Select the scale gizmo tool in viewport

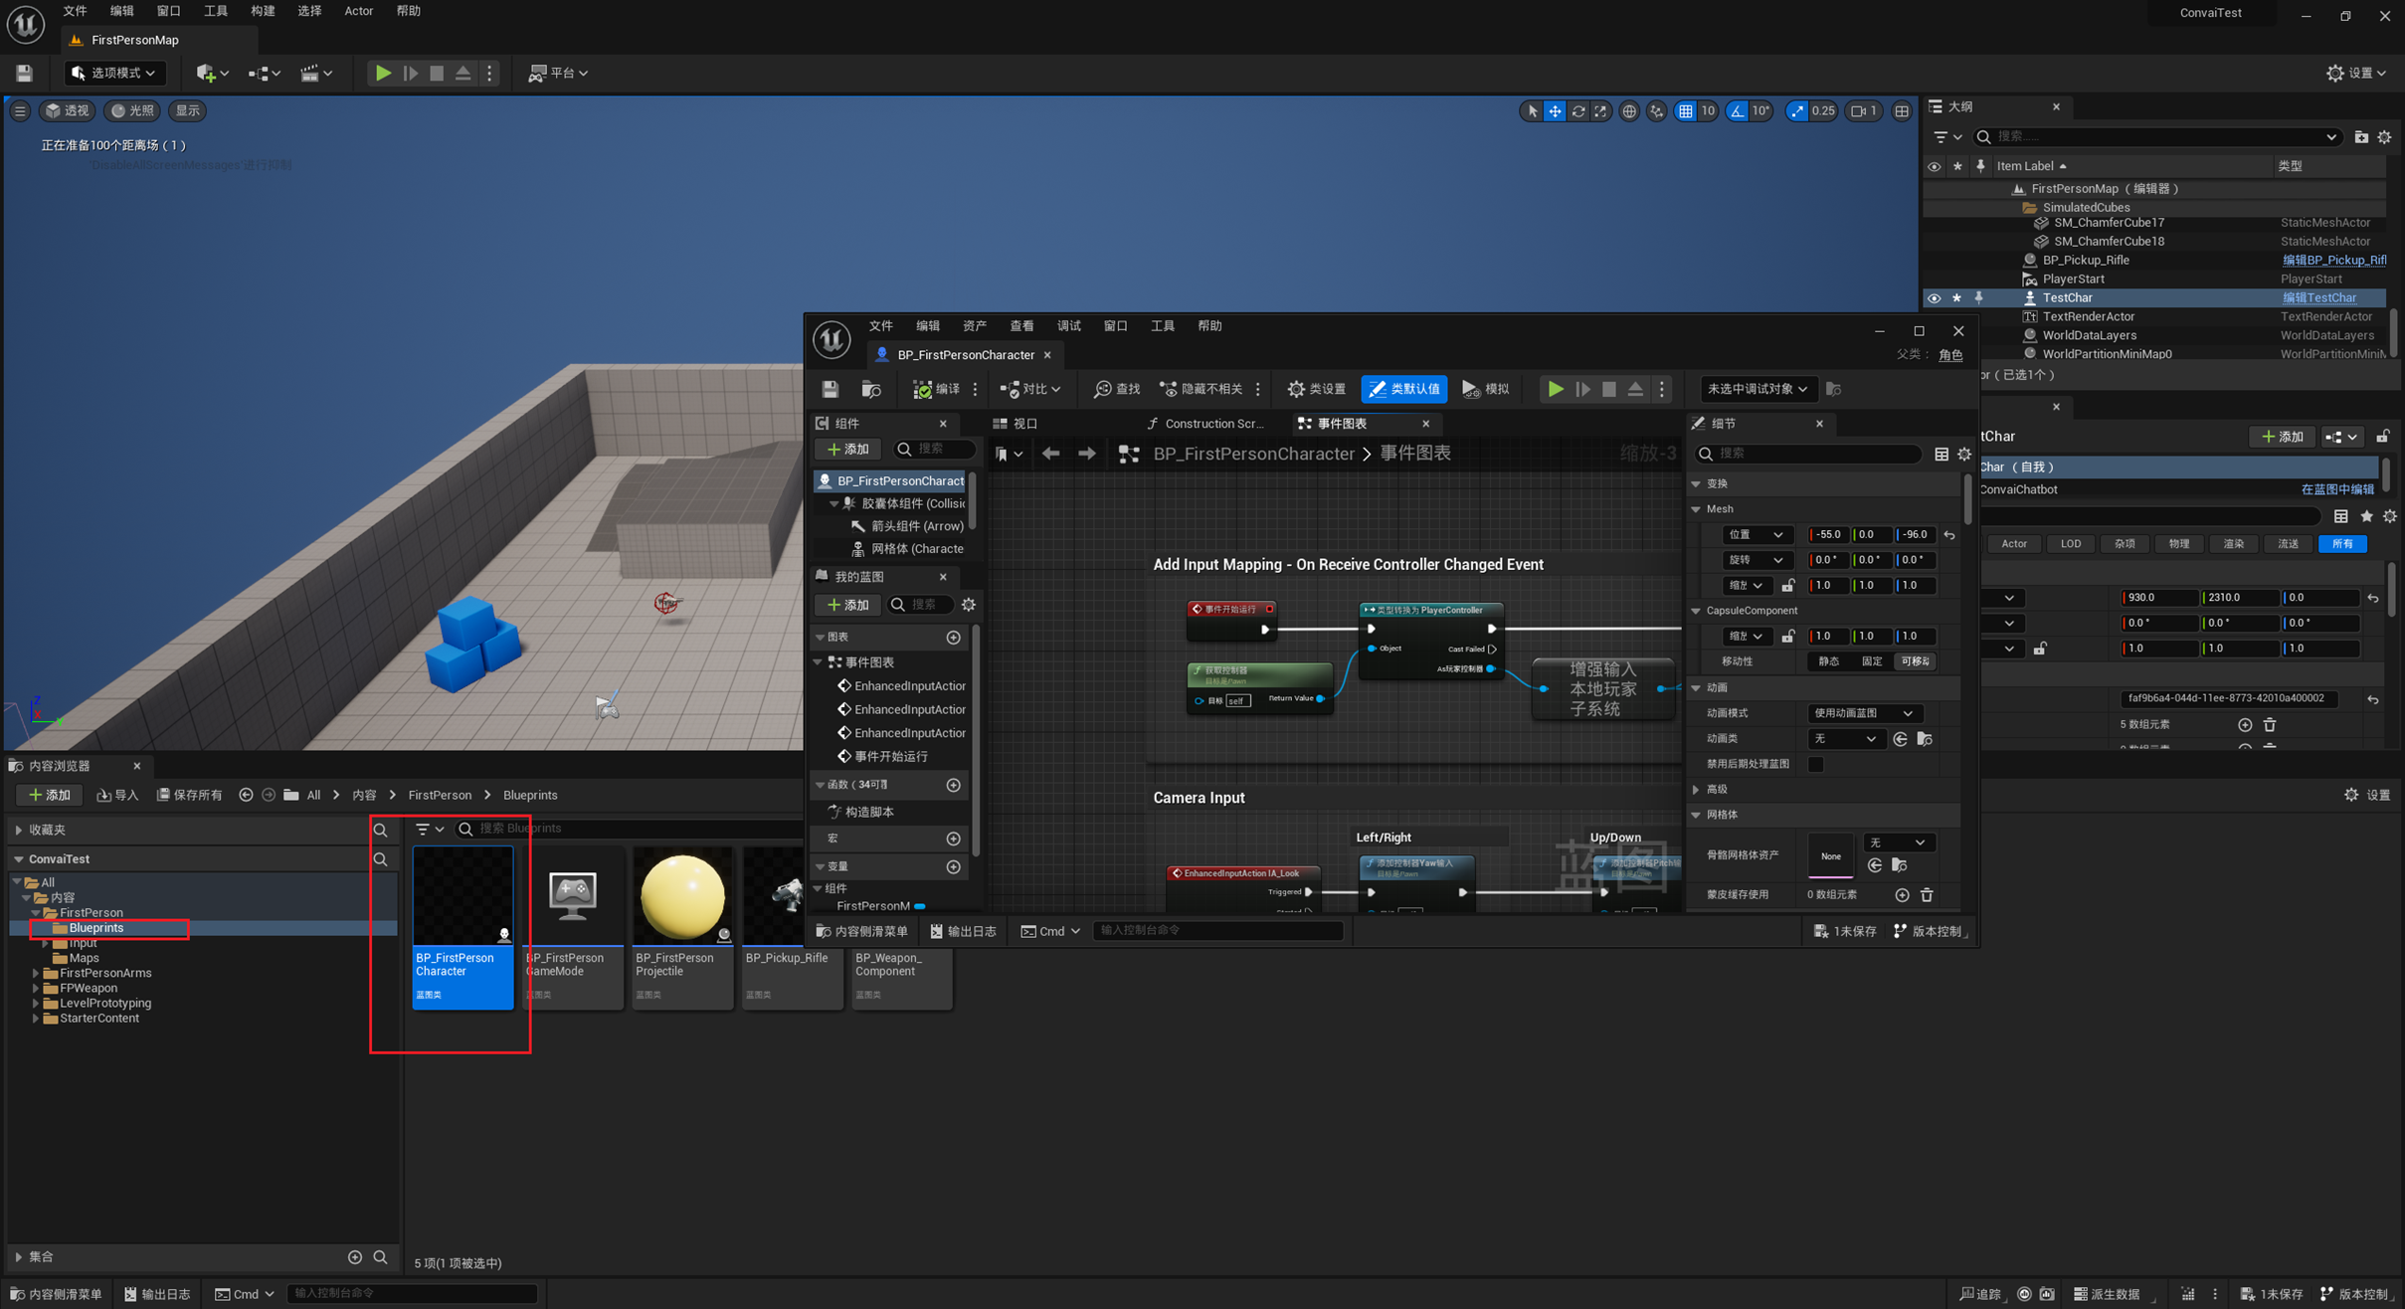click(1601, 111)
